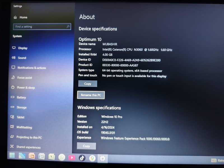The image size is (224, 168).
Task: Click the Optimum 10 heading
Action: pyautogui.click(x=90, y=39)
